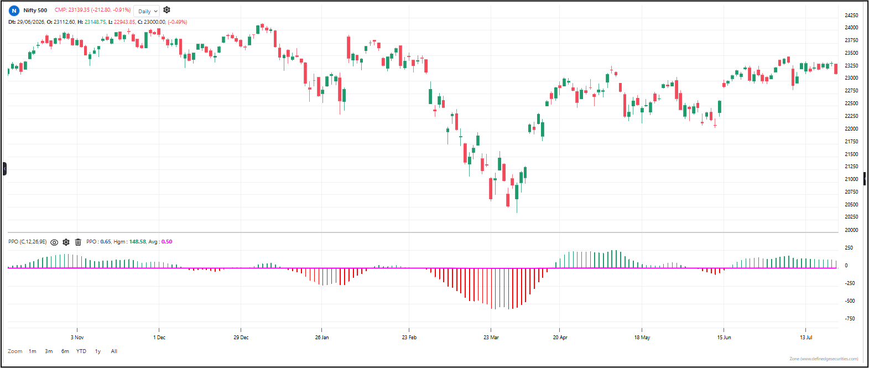Open chart settings gear next to Daily
This screenshot has width=869, height=368.
(166, 10)
